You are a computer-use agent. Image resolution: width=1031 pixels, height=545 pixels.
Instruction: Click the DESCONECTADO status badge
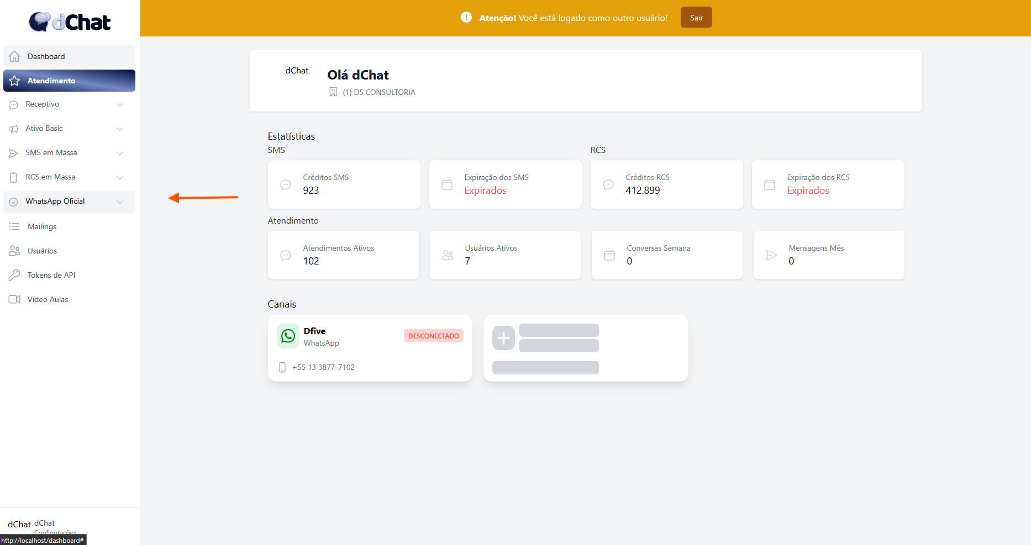tap(433, 336)
